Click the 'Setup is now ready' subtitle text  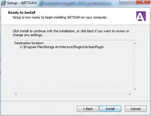pyautogui.click(x=60, y=17)
